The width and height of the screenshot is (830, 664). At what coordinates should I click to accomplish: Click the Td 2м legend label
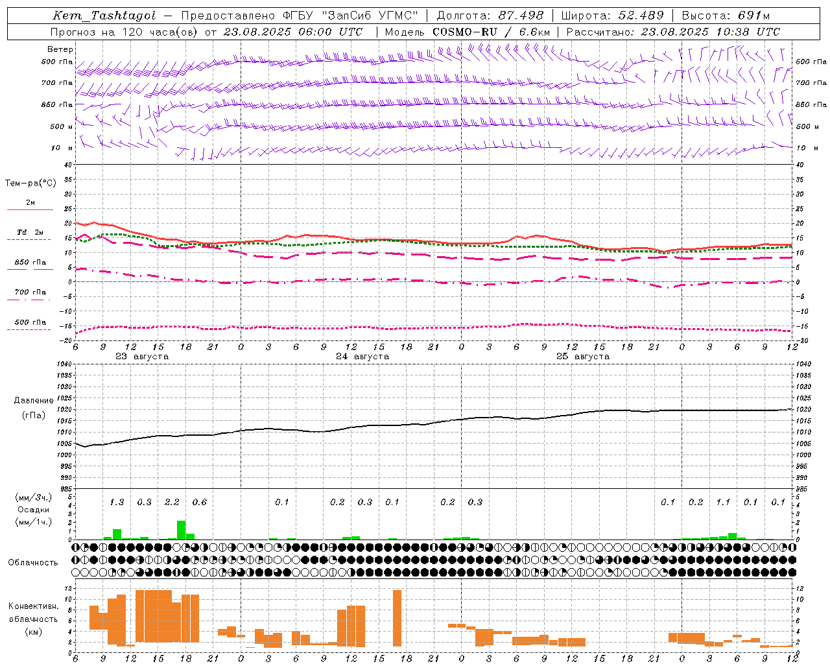click(30, 232)
